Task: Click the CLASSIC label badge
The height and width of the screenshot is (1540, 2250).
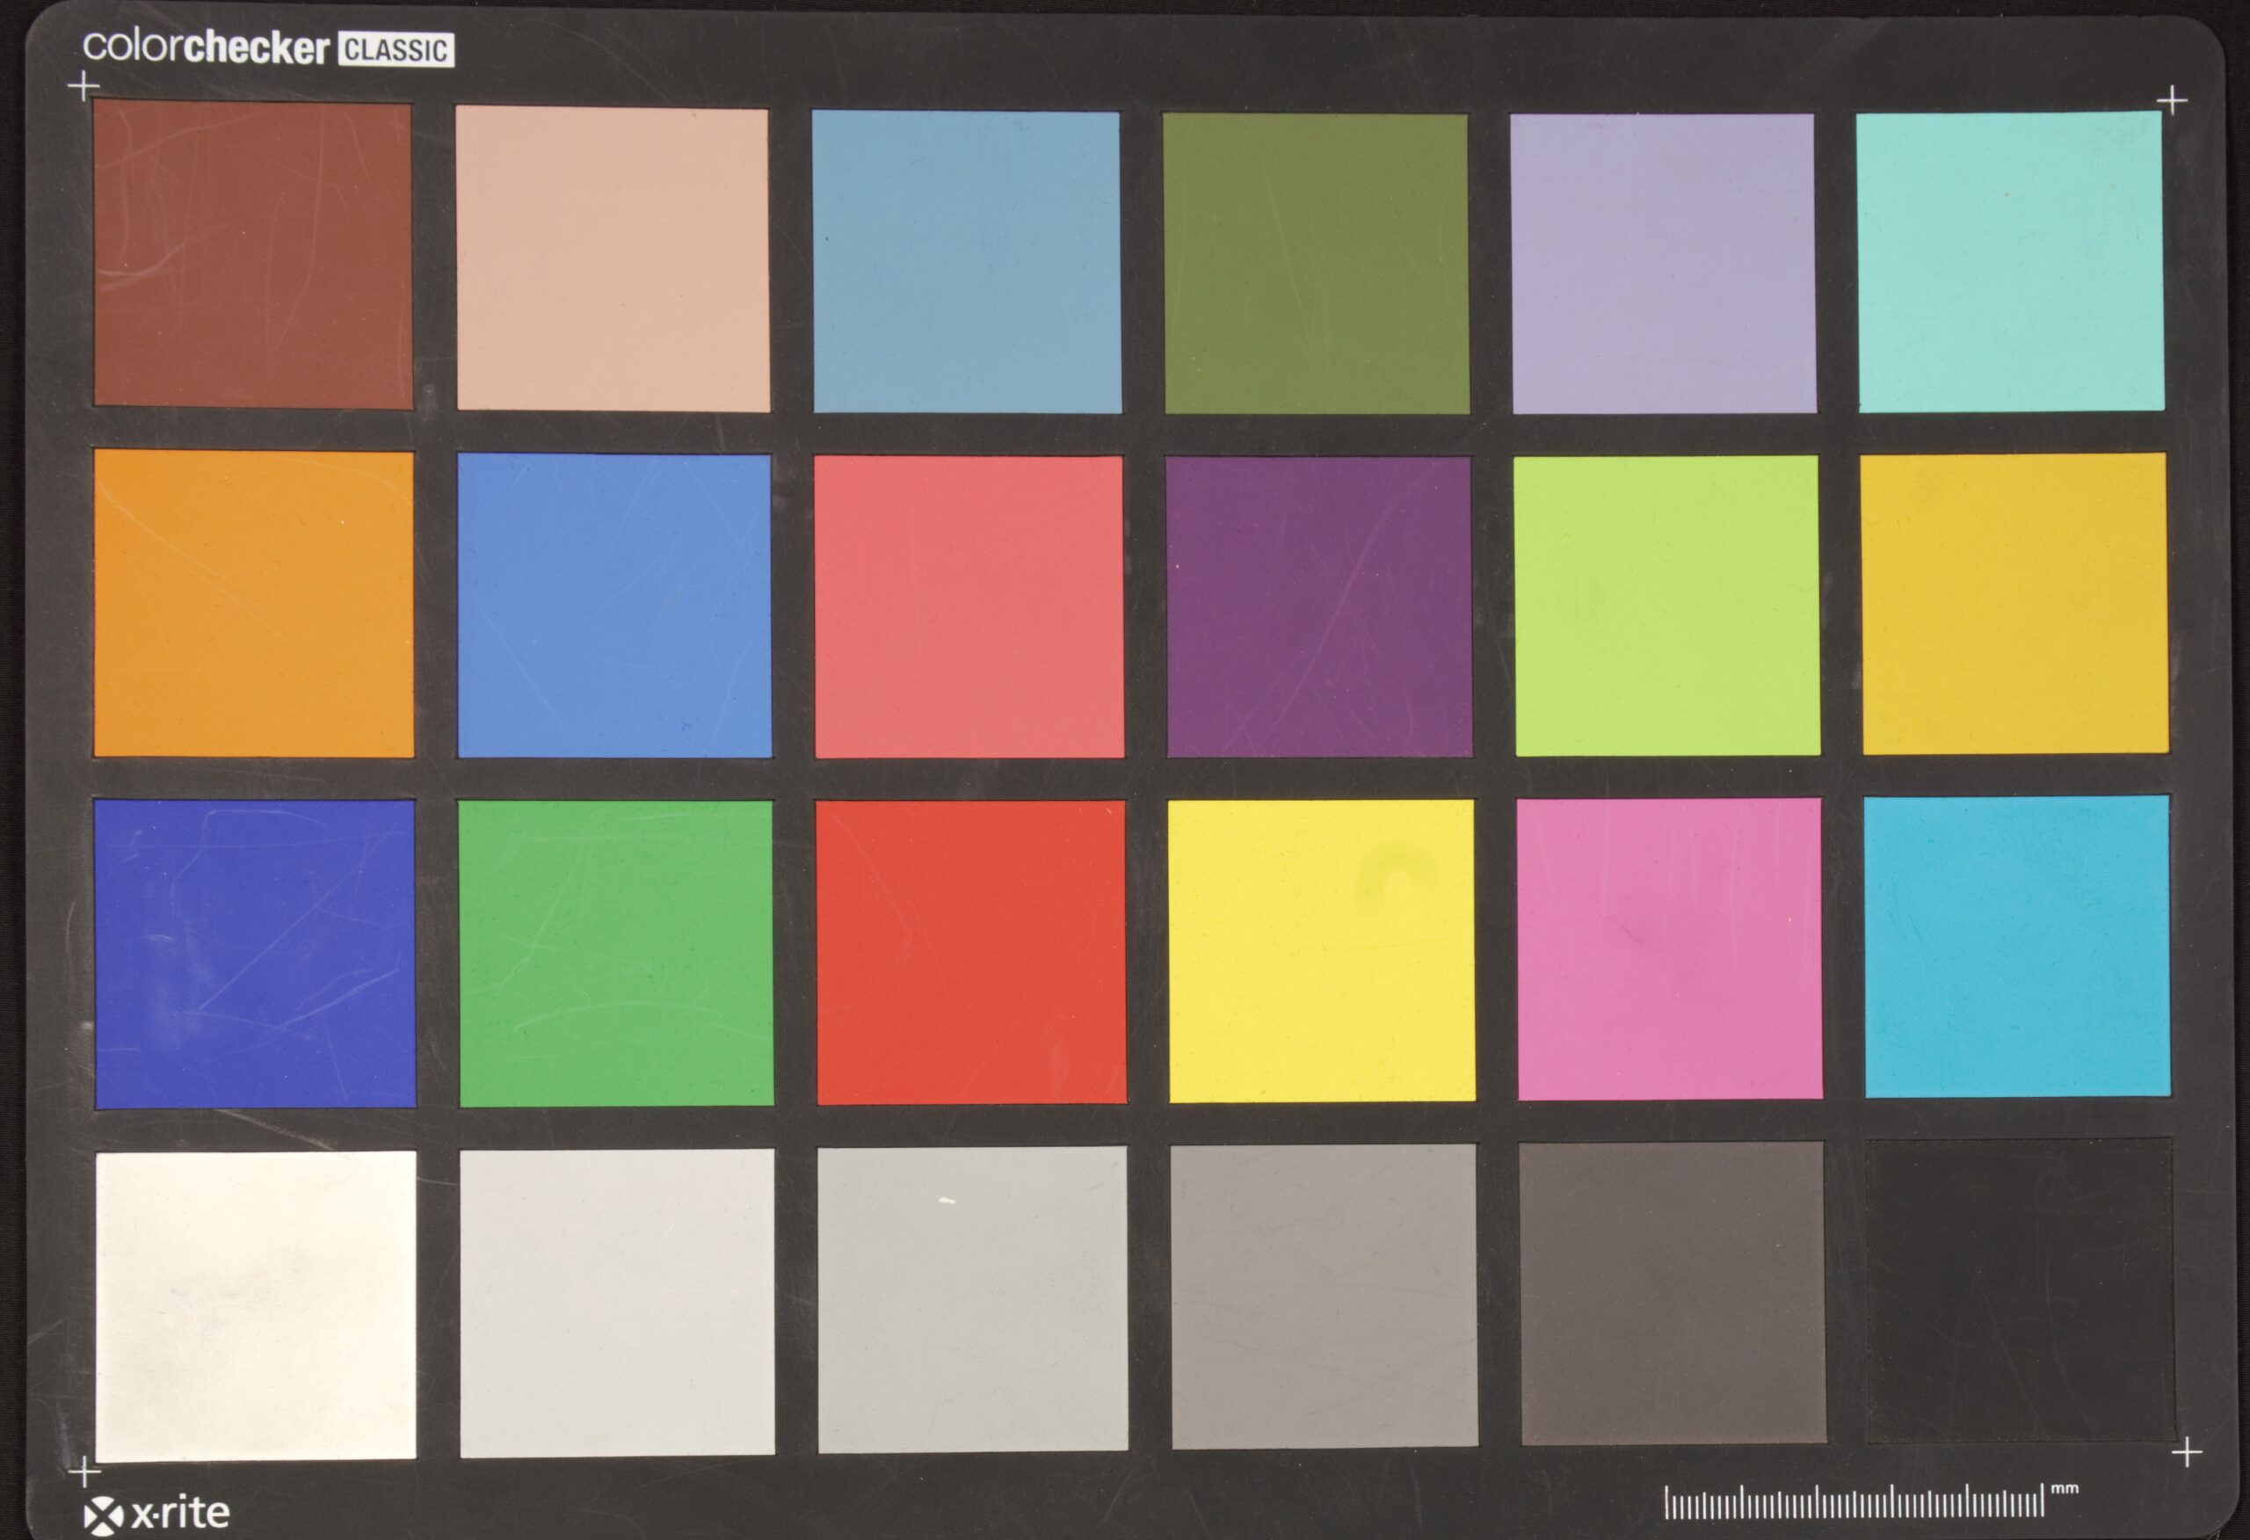Action: coord(396,50)
